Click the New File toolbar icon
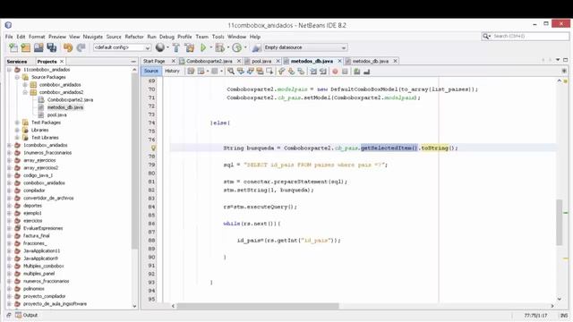 coord(13,47)
